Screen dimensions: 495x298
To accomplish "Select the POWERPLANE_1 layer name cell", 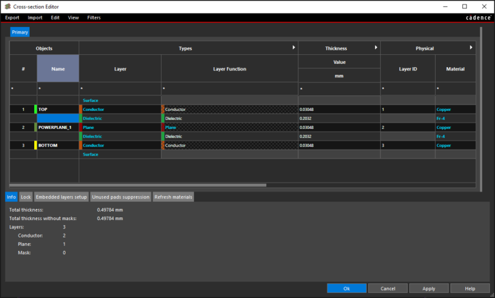I will point(58,128).
